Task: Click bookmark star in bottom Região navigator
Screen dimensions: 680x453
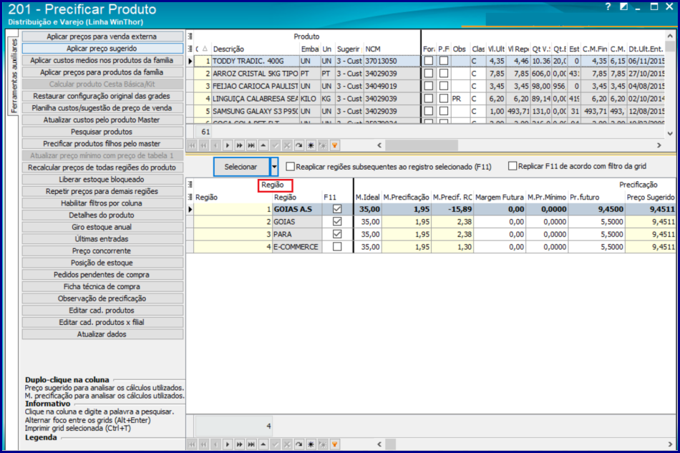Action: (311, 444)
